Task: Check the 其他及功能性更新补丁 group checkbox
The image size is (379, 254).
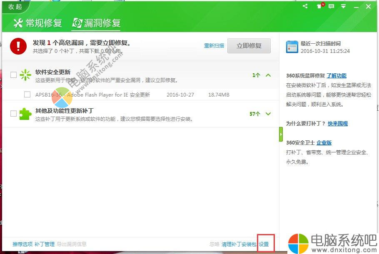Action: tap(13, 114)
